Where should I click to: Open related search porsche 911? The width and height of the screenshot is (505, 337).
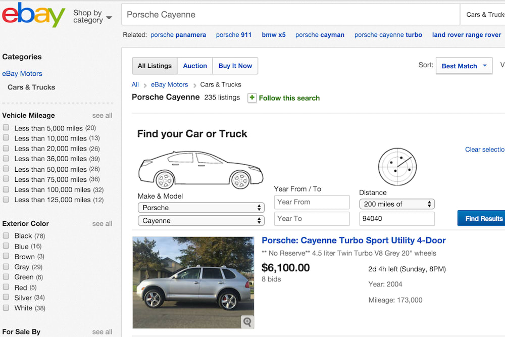point(233,35)
